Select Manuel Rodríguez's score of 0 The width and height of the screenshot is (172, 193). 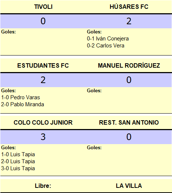129,80
